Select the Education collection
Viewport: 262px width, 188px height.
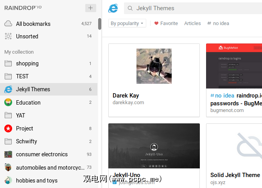pyautogui.click(x=48, y=102)
